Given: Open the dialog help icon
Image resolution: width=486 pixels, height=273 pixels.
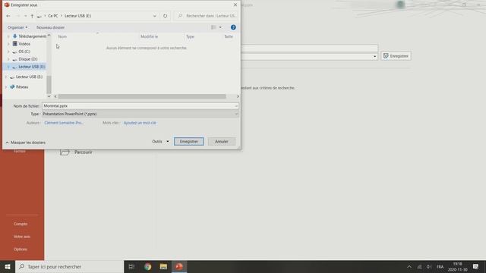Looking at the screenshot, I should tap(233, 27).
